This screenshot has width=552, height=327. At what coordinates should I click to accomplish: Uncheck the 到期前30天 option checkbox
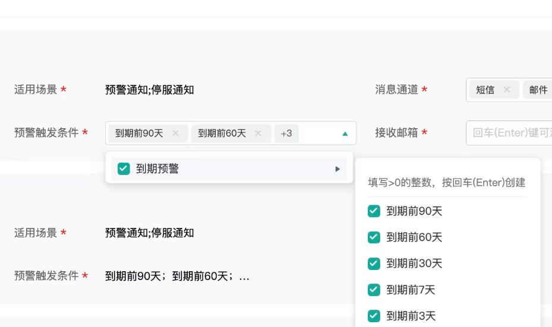[x=374, y=263]
